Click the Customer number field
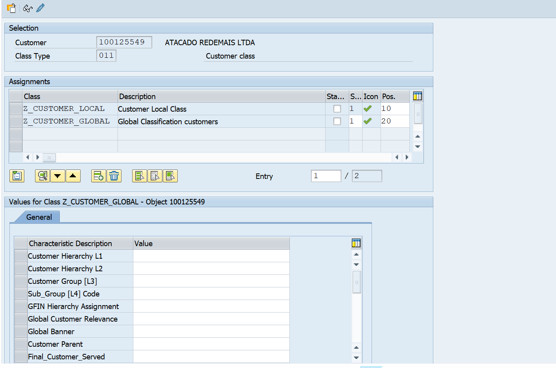The width and height of the screenshot is (556, 368). 124,42
